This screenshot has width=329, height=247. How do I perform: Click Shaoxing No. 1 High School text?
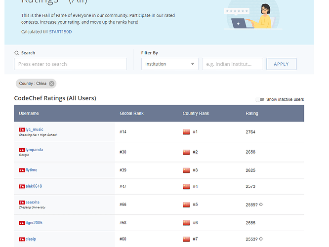pos(38,135)
